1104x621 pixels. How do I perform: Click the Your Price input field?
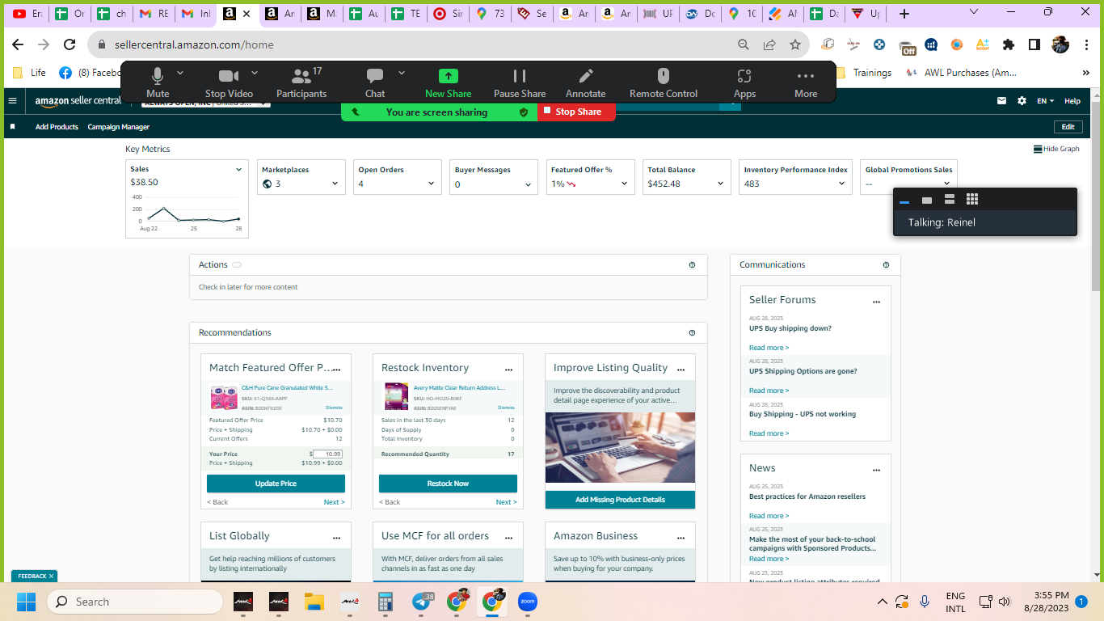click(327, 454)
